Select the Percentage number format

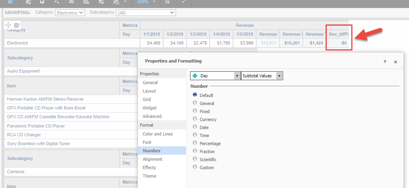point(194,143)
